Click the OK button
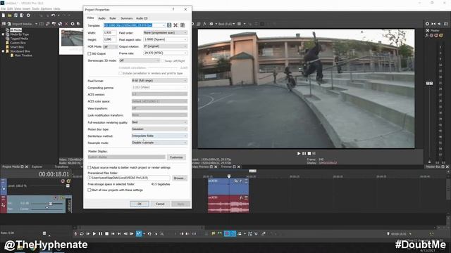Viewport: 451px width, 253px height. click(x=140, y=204)
